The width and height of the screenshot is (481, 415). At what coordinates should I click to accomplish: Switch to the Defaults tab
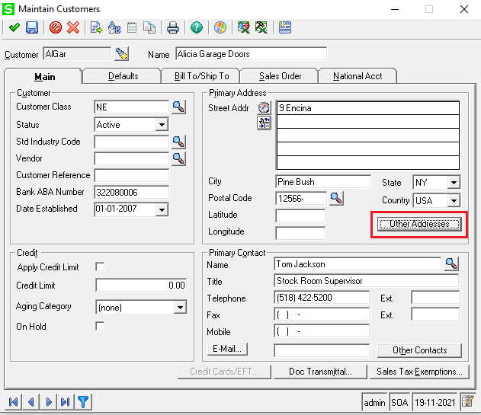pyautogui.click(x=123, y=75)
